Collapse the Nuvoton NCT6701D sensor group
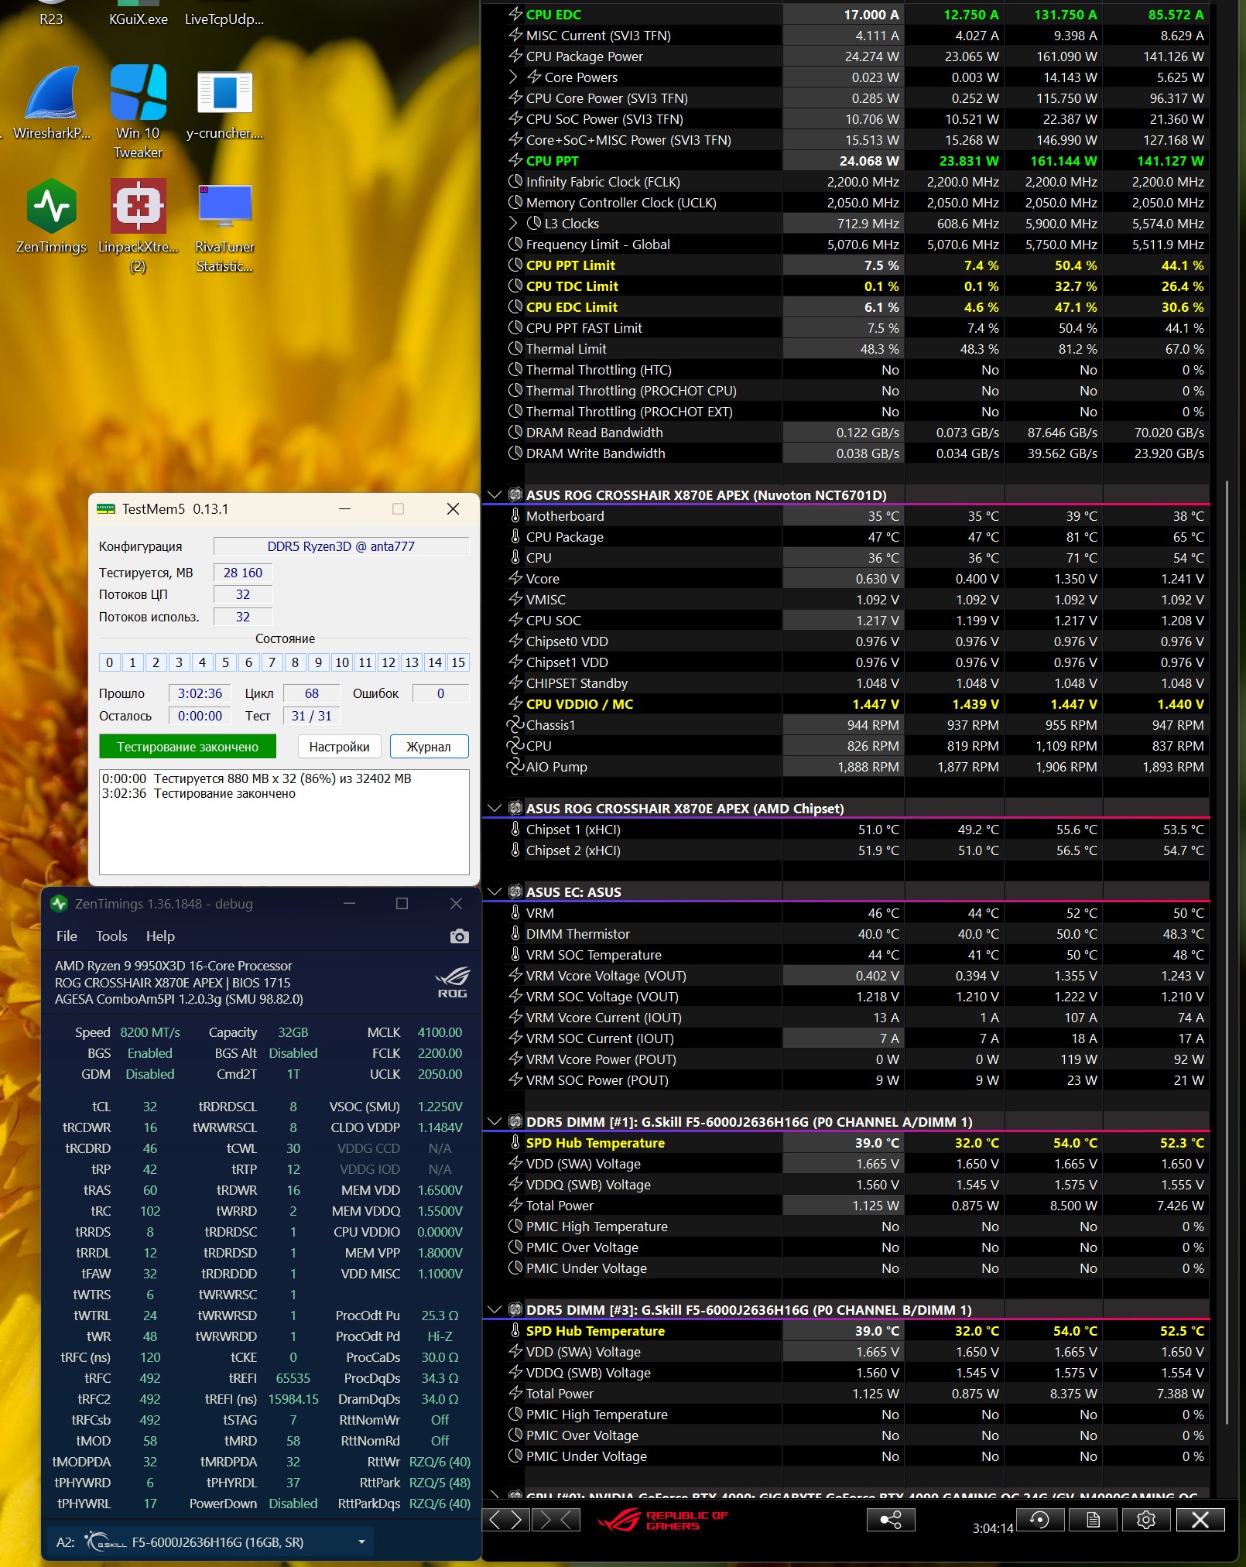 point(495,495)
